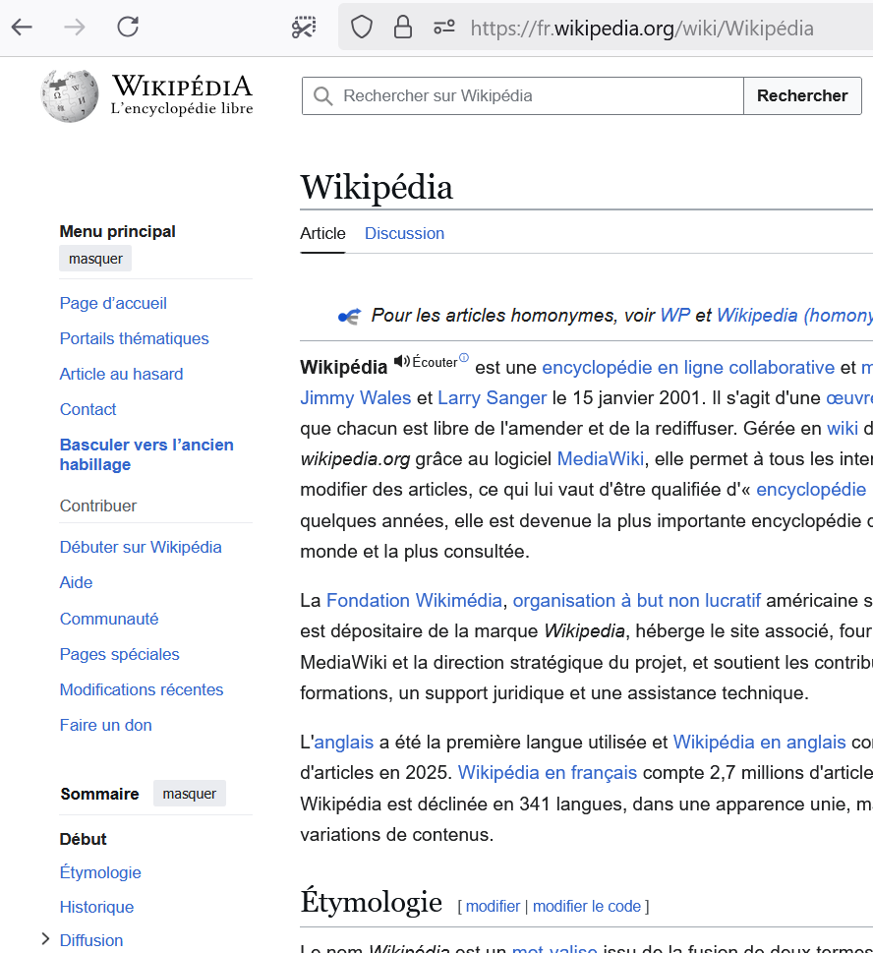Open the Larry Sanger link
Screen dimensions: 873x953
point(493,398)
